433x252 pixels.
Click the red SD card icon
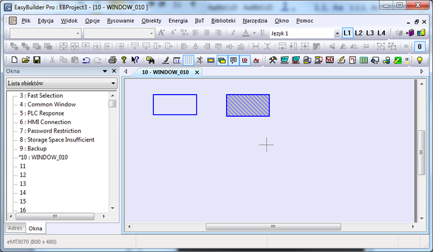330,60
